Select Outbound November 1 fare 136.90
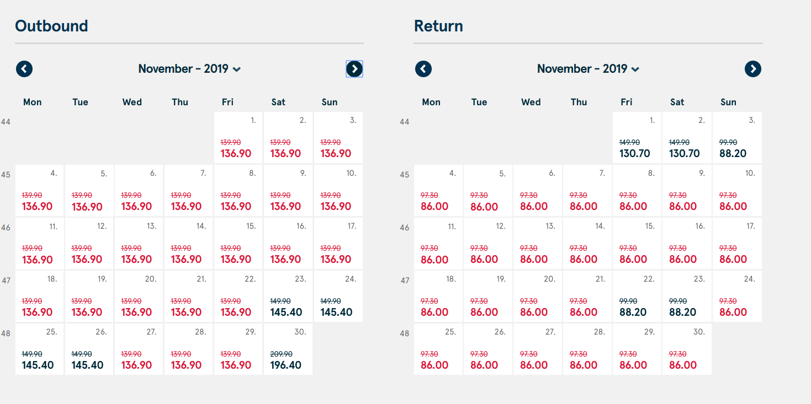The height and width of the screenshot is (404, 811). (x=238, y=138)
